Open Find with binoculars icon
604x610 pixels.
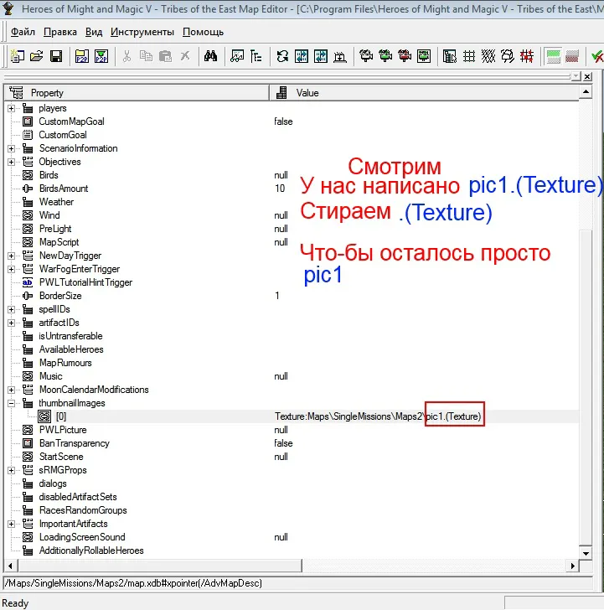point(210,57)
